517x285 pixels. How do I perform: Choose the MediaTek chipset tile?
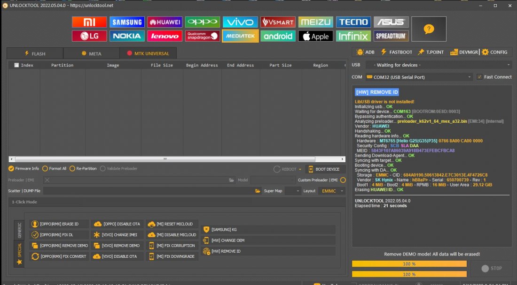240,36
